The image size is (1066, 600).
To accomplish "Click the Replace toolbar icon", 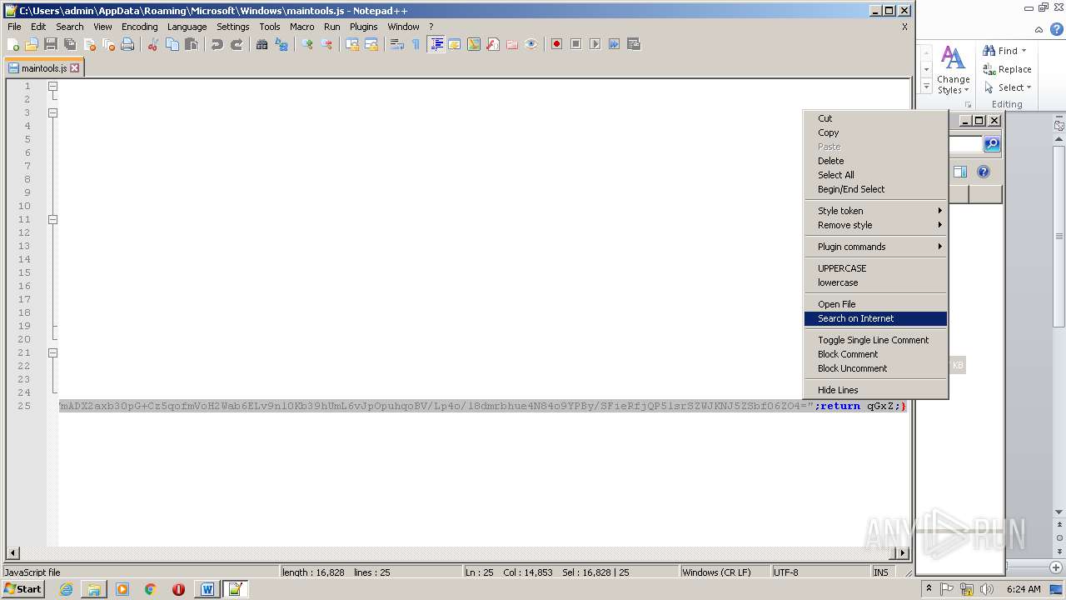I will [281, 44].
